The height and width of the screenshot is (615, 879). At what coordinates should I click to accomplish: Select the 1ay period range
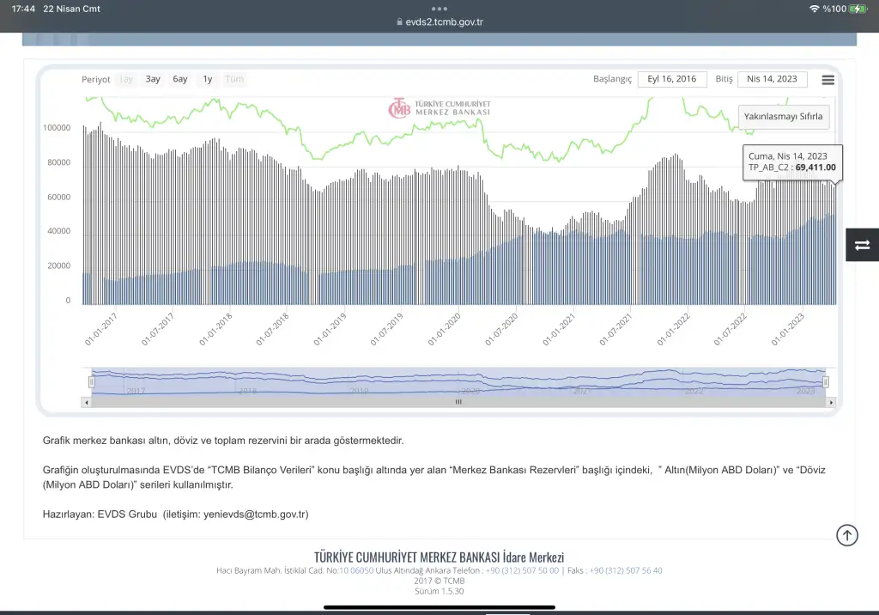(x=126, y=79)
